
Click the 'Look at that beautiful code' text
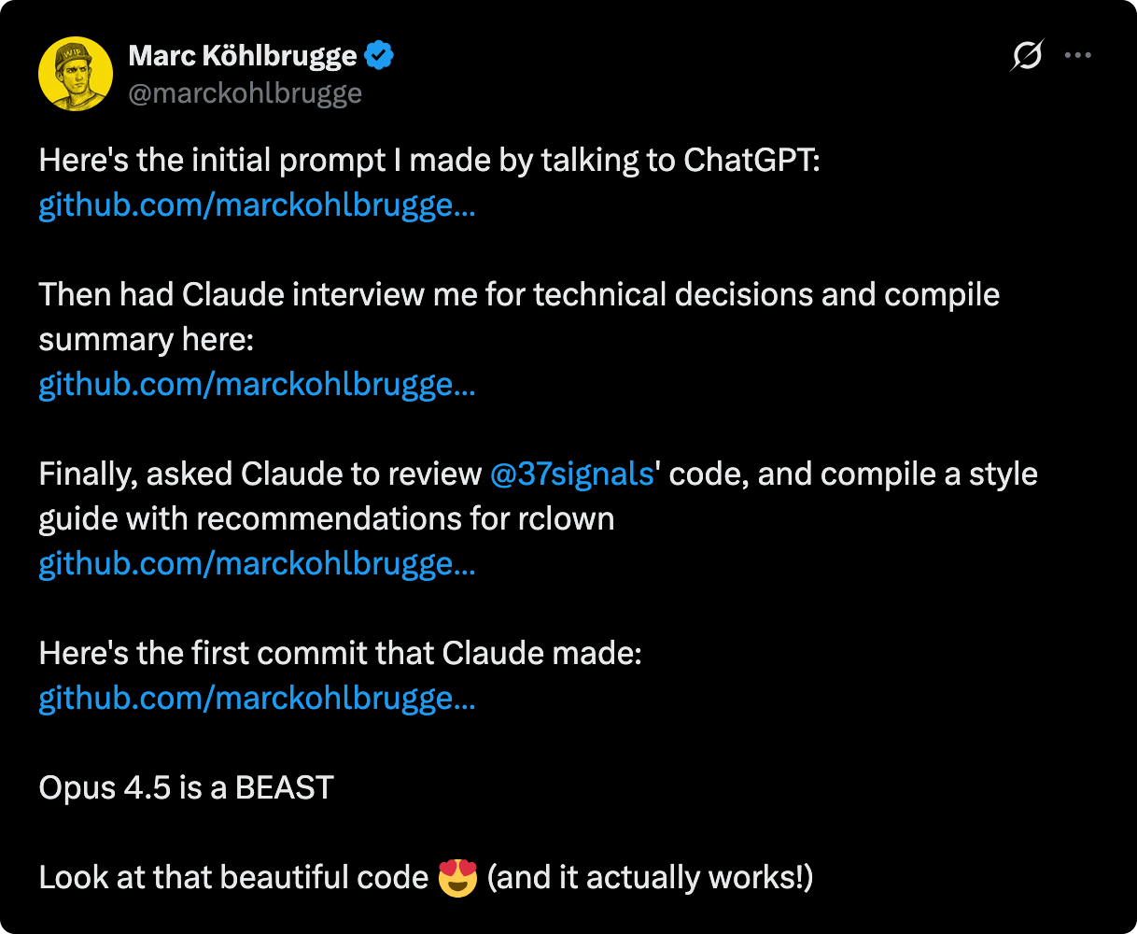(233, 878)
